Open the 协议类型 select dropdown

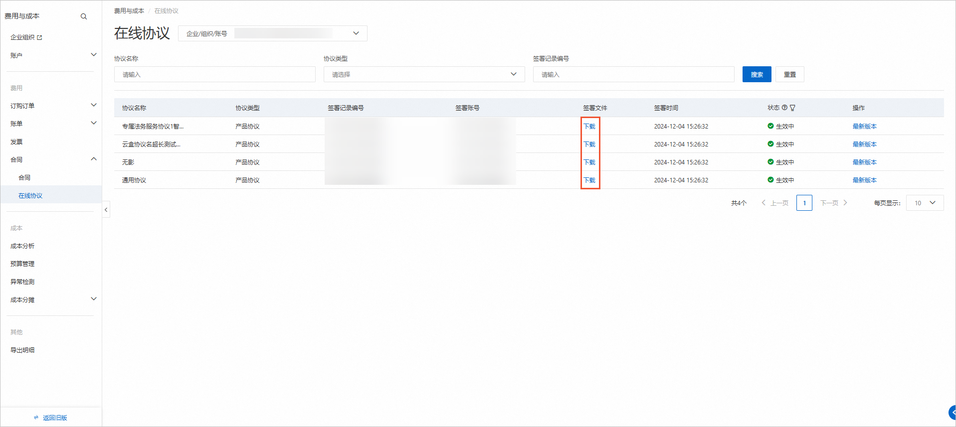click(x=424, y=74)
